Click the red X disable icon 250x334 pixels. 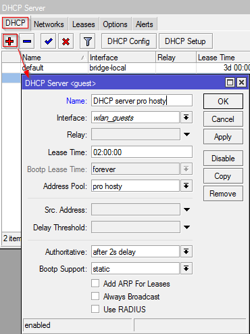pyautogui.click(x=66, y=41)
